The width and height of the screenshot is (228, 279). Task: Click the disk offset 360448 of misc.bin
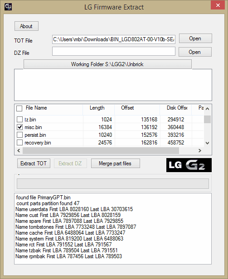tap(175, 127)
